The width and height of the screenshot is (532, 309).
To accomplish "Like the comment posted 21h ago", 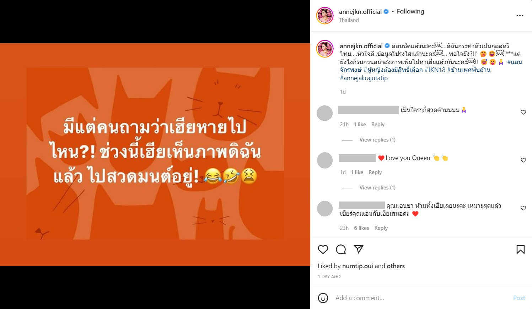I will pos(523,112).
